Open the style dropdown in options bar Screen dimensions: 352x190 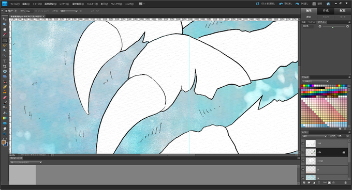[x=69, y=11]
